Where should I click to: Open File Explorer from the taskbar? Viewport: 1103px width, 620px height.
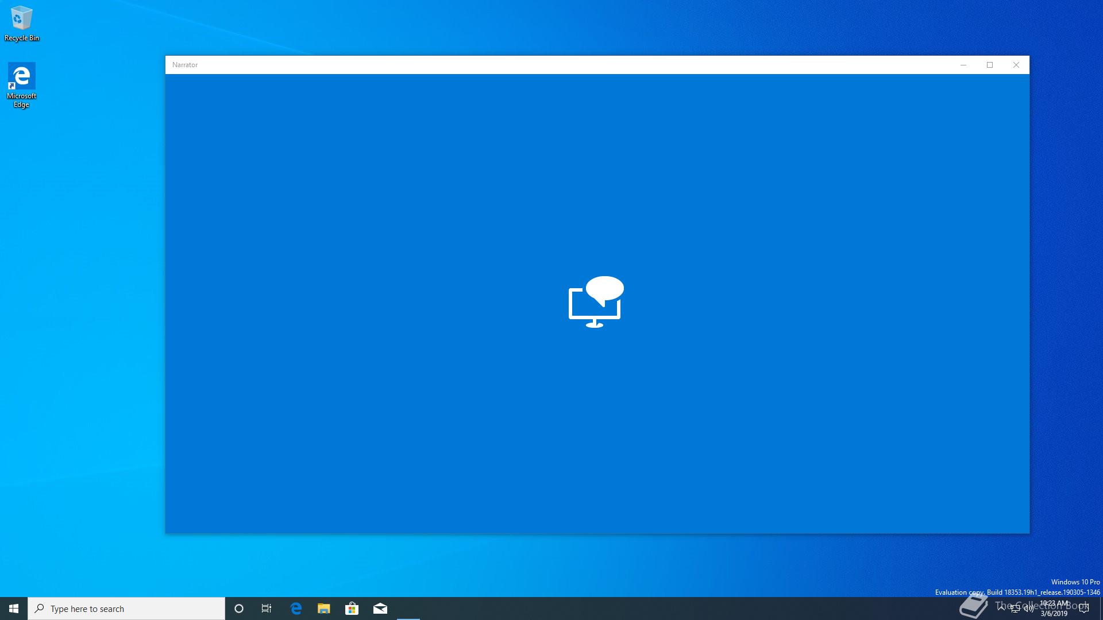pyautogui.click(x=324, y=609)
